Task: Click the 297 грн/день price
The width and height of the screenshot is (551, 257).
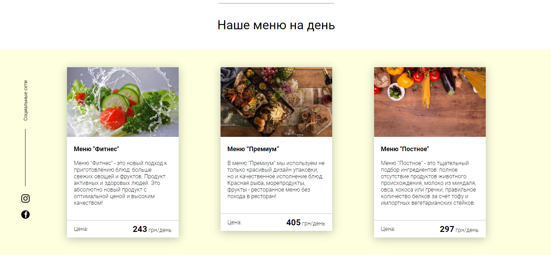Action: pyautogui.click(x=459, y=229)
